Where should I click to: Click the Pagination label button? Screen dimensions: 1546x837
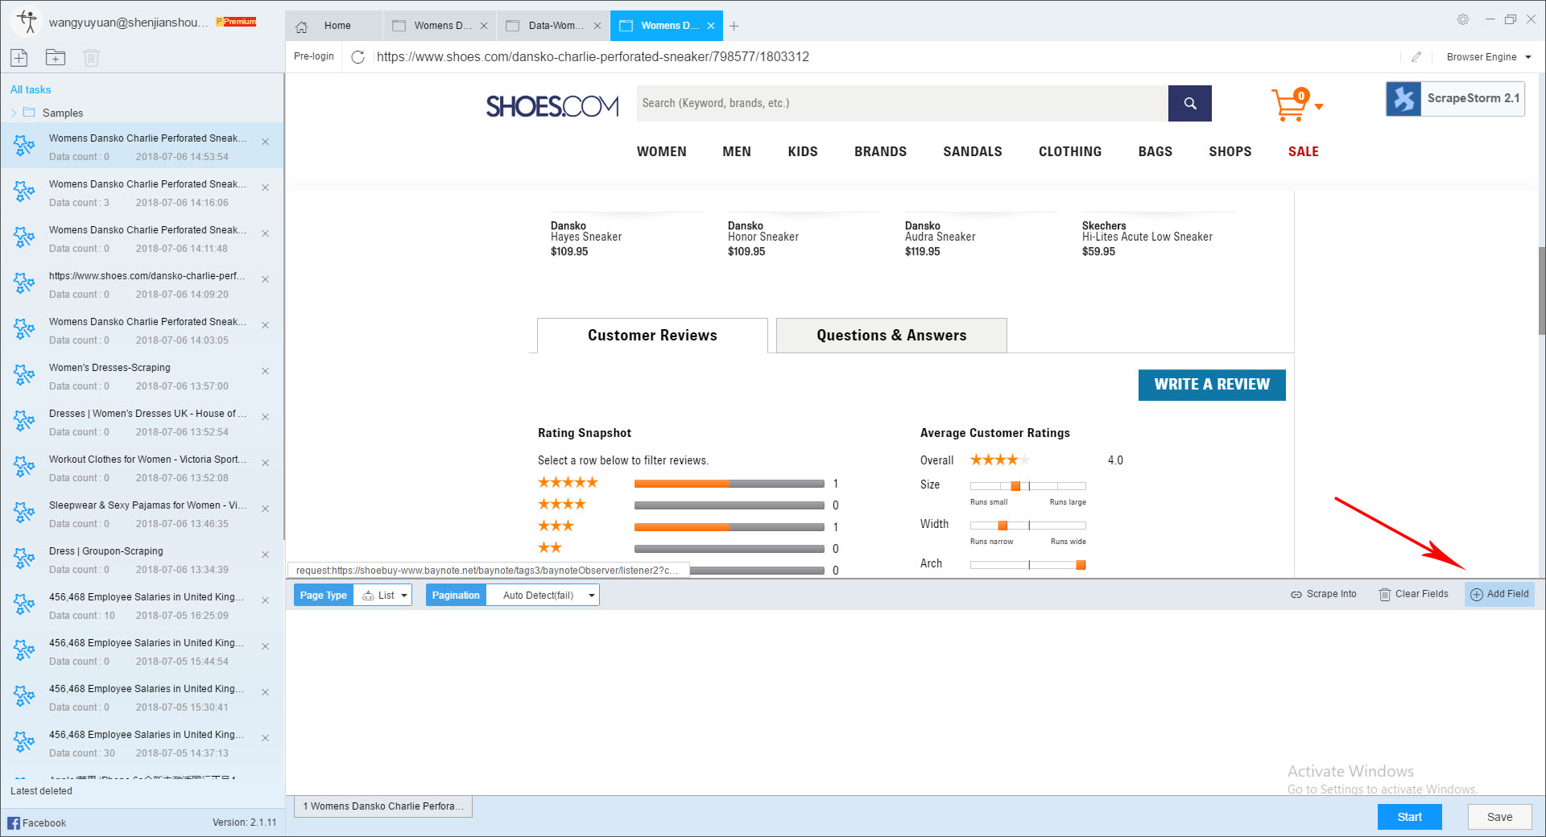pos(456,596)
